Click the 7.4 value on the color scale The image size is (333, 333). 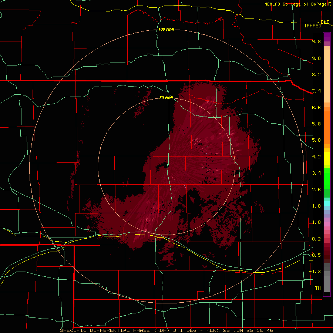tap(316, 91)
